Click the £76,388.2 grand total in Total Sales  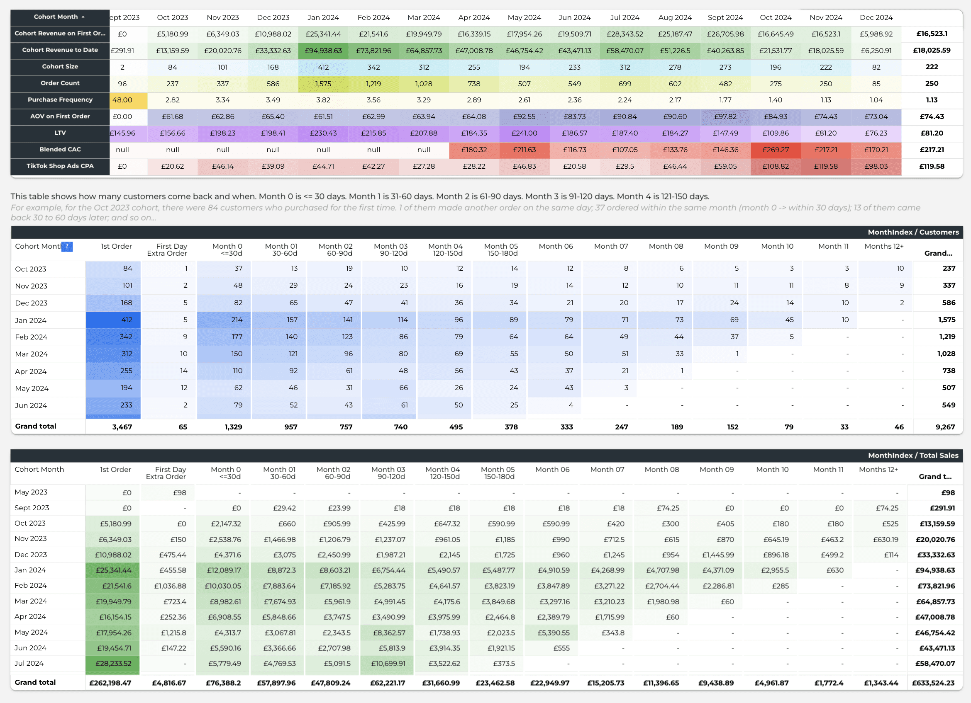[x=223, y=684]
